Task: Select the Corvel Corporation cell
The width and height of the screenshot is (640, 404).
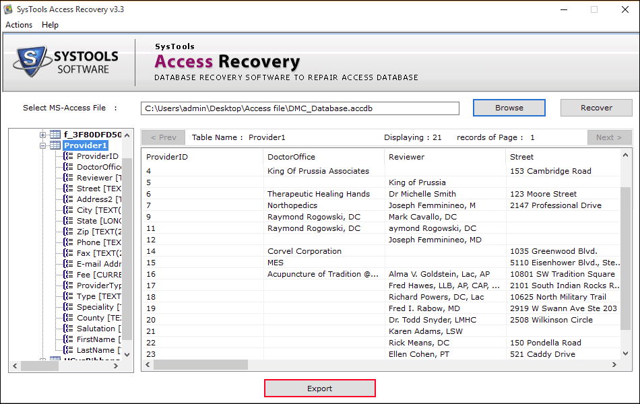Action: pos(323,251)
